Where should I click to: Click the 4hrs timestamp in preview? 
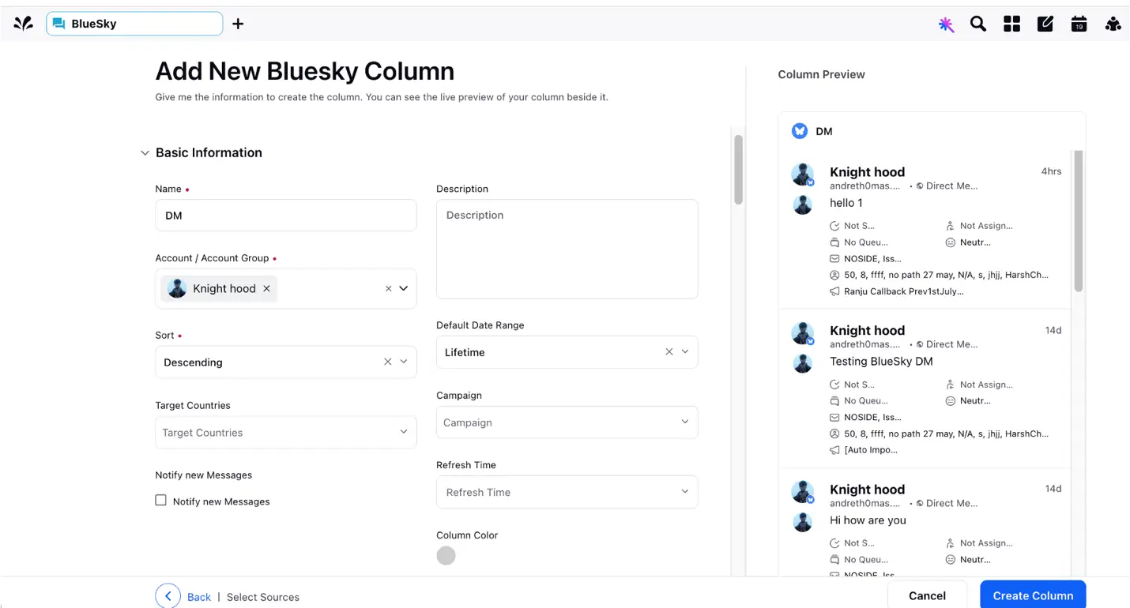tap(1051, 171)
